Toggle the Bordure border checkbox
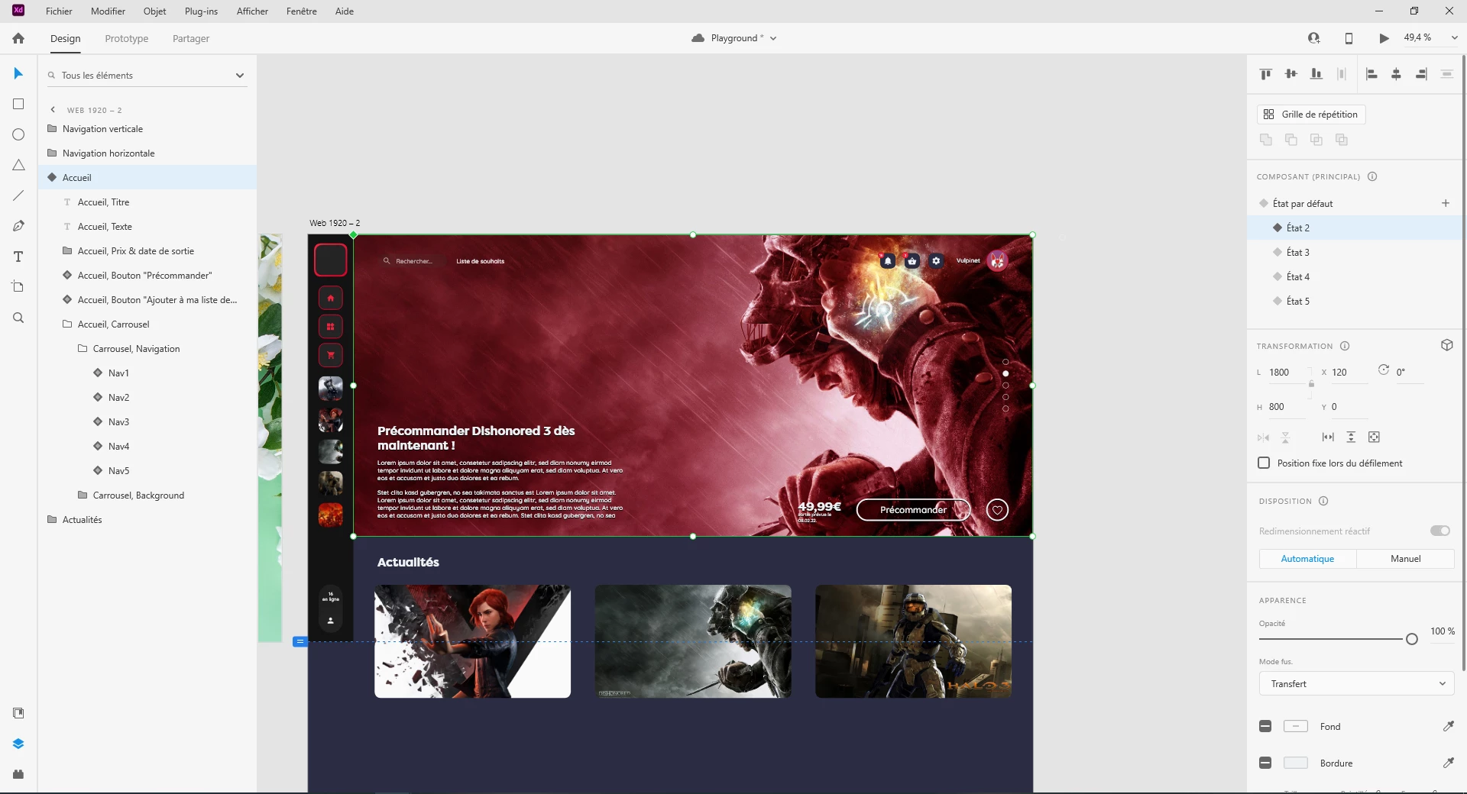 [1265, 763]
